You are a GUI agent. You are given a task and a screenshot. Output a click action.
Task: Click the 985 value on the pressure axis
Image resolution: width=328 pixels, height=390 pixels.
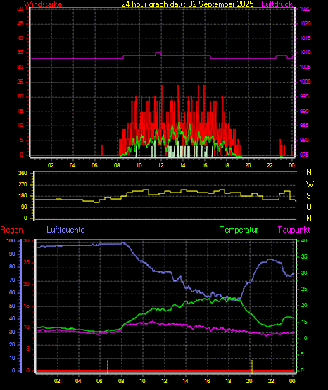pos(304,125)
